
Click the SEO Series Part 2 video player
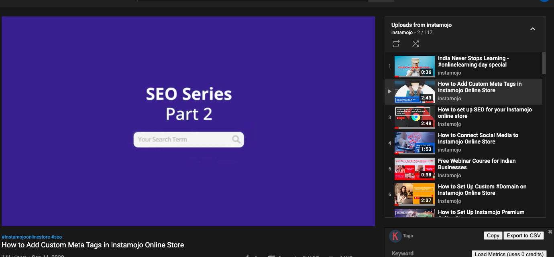(x=188, y=121)
